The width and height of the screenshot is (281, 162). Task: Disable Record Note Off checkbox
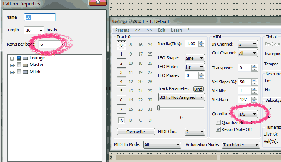tap(218, 129)
